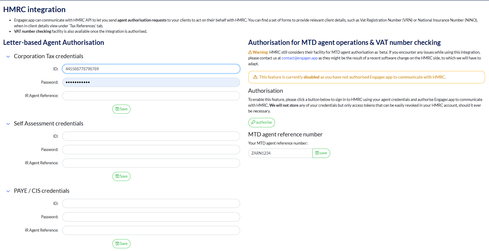
Task: Click the Corporation Tax ID field
Action: click(x=151, y=69)
